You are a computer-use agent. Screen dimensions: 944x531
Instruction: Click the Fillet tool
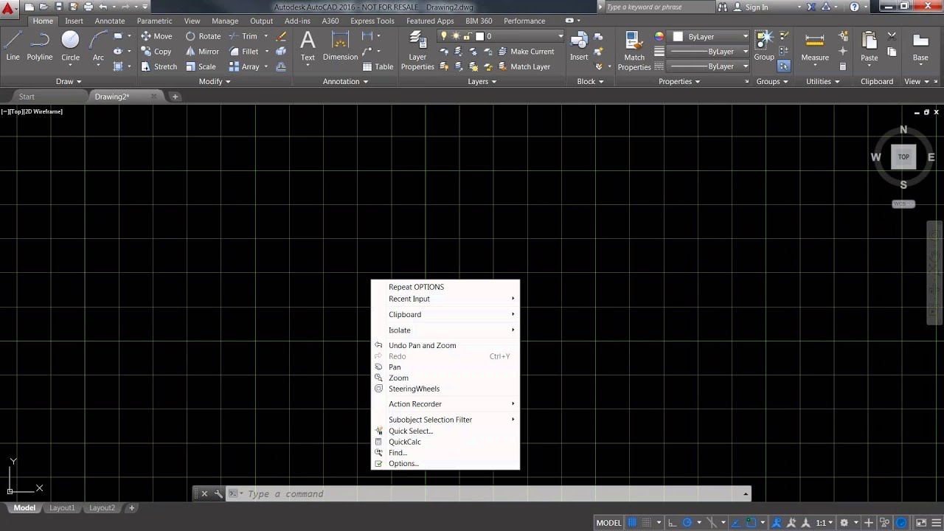pyautogui.click(x=243, y=52)
